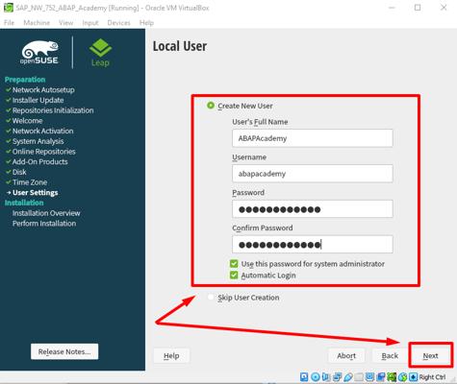Click the green CPU virtualization status icon
Image resolution: width=457 pixels, height=384 pixels.
click(x=392, y=376)
